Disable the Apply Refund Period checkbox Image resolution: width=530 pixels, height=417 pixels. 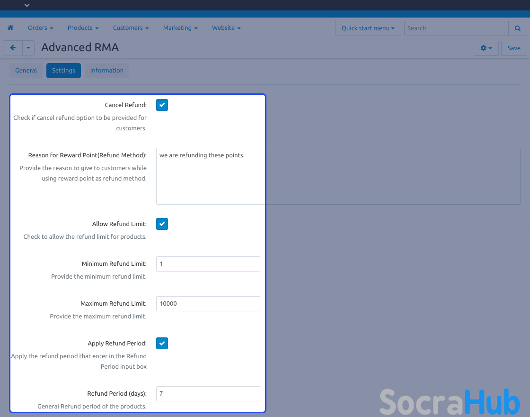[162, 343]
